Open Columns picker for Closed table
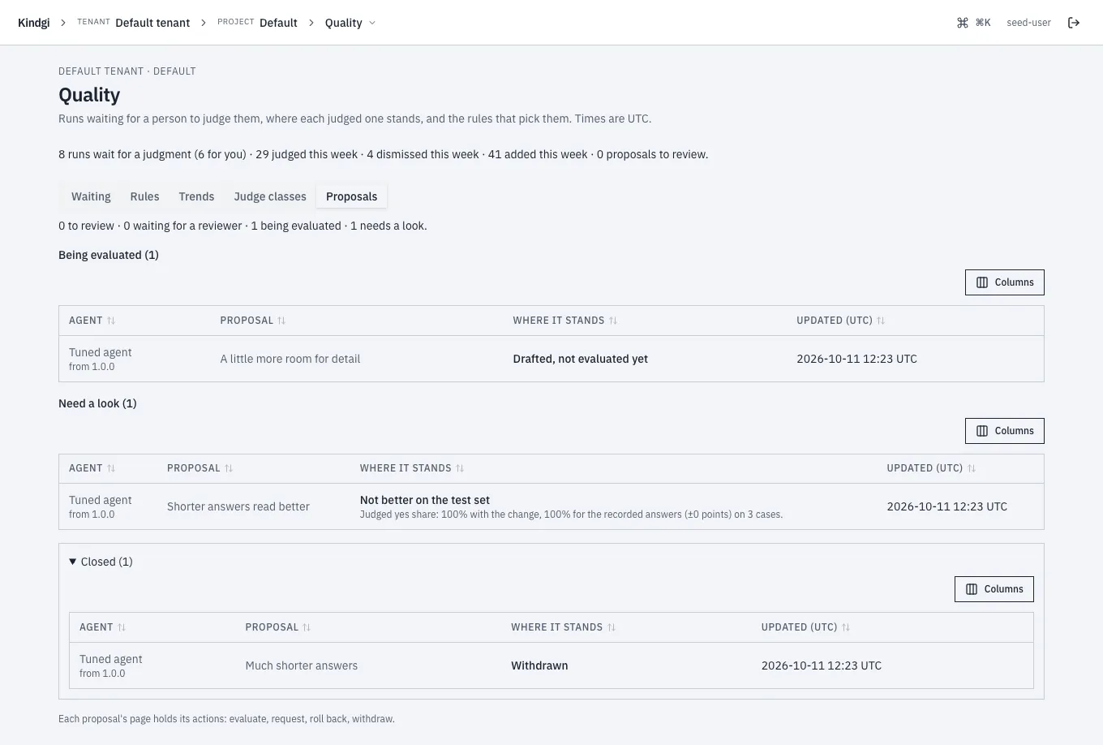 tap(994, 589)
